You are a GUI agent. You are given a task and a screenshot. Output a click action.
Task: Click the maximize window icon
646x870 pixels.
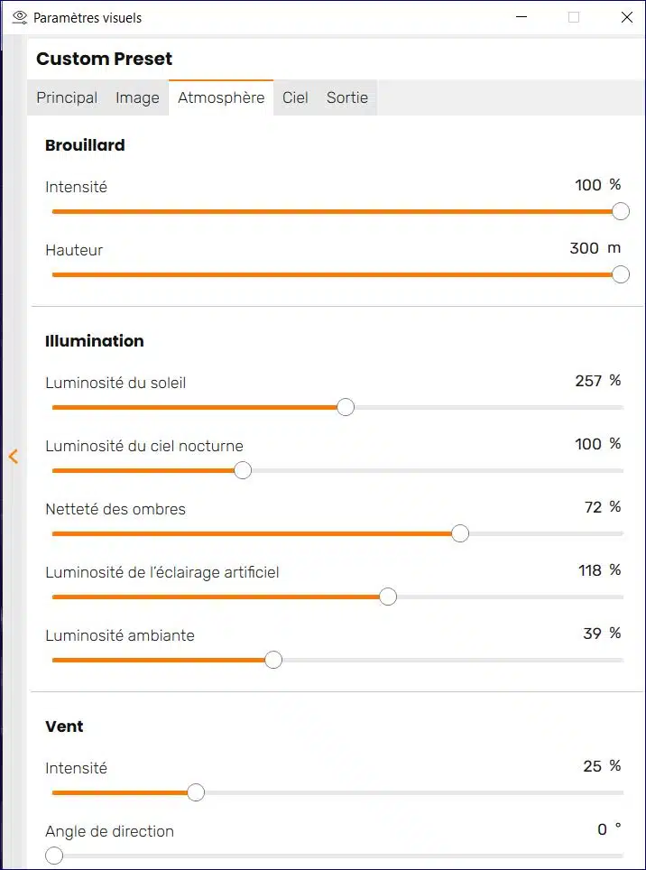(574, 18)
